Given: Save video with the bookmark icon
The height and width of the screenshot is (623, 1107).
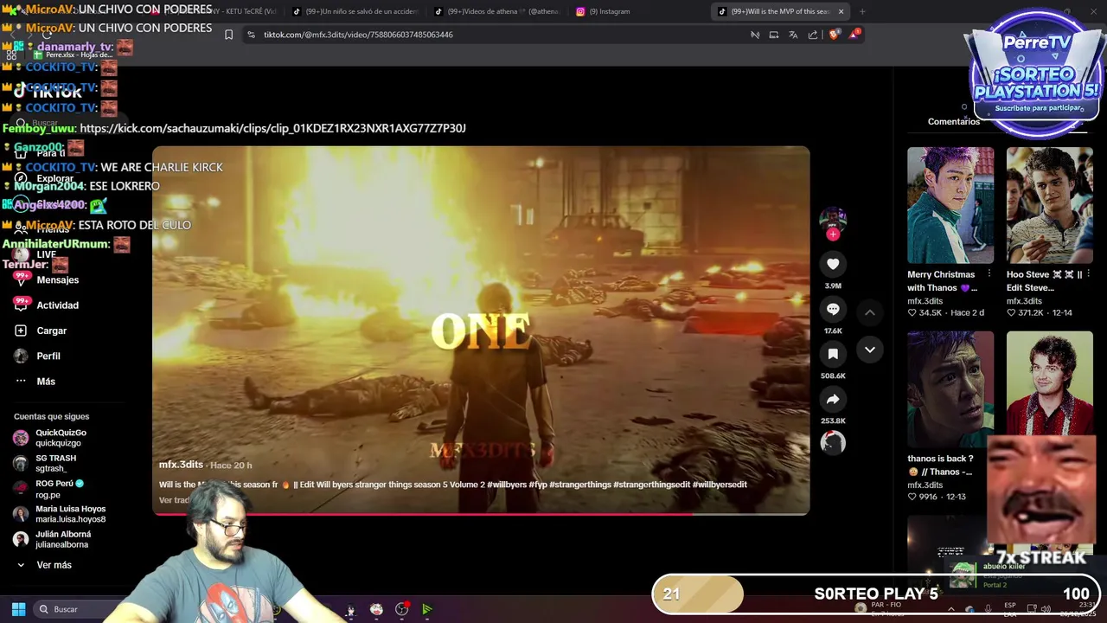Looking at the screenshot, I should pyautogui.click(x=833, y=354).
